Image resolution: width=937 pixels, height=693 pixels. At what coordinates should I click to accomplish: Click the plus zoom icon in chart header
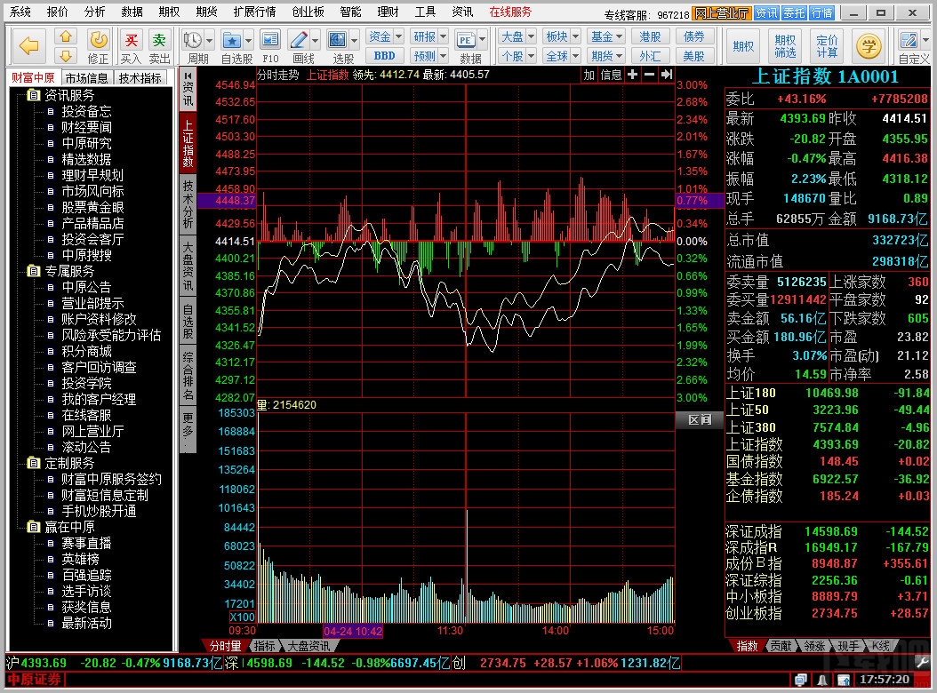(632, 75)
